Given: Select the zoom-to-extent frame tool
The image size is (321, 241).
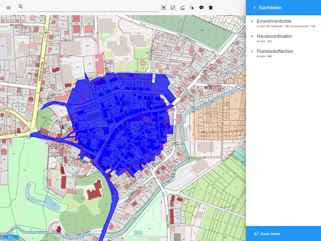Looking at the screenshot, I should point(163,8).
